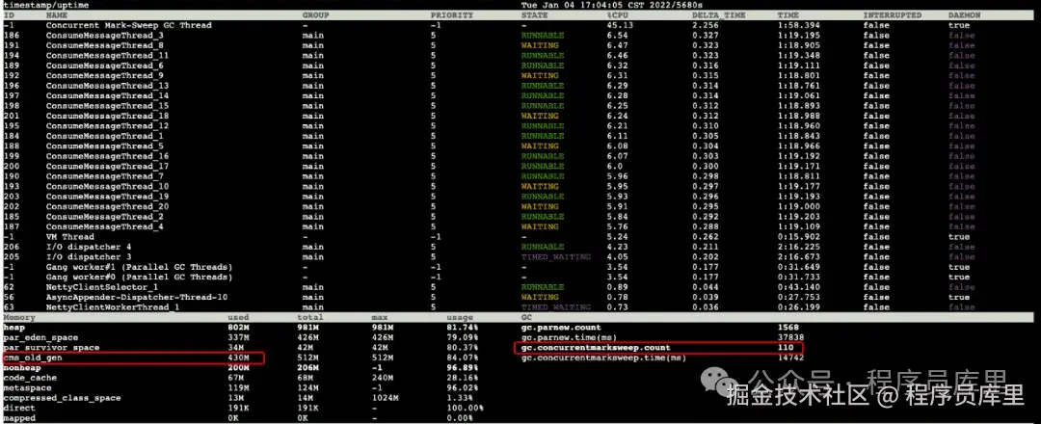Click 'Gang worker#0 (Parallel GC Threads)' name

(140, 277)
